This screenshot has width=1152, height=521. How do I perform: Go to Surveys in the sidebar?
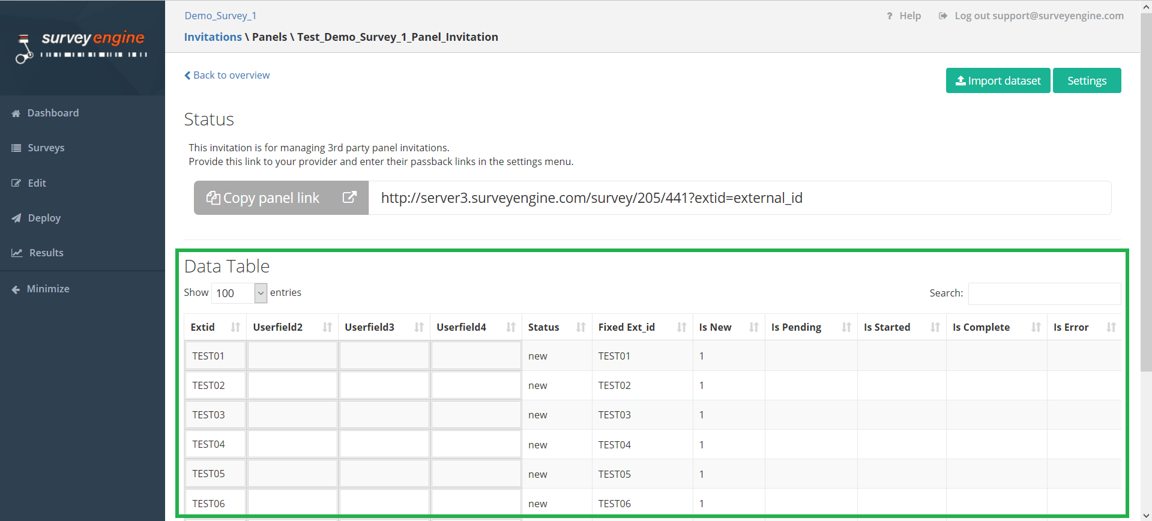click(x=46, y=148)
